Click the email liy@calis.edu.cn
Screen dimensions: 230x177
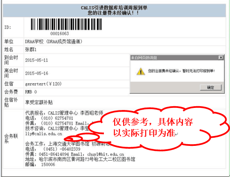[44, 133]
